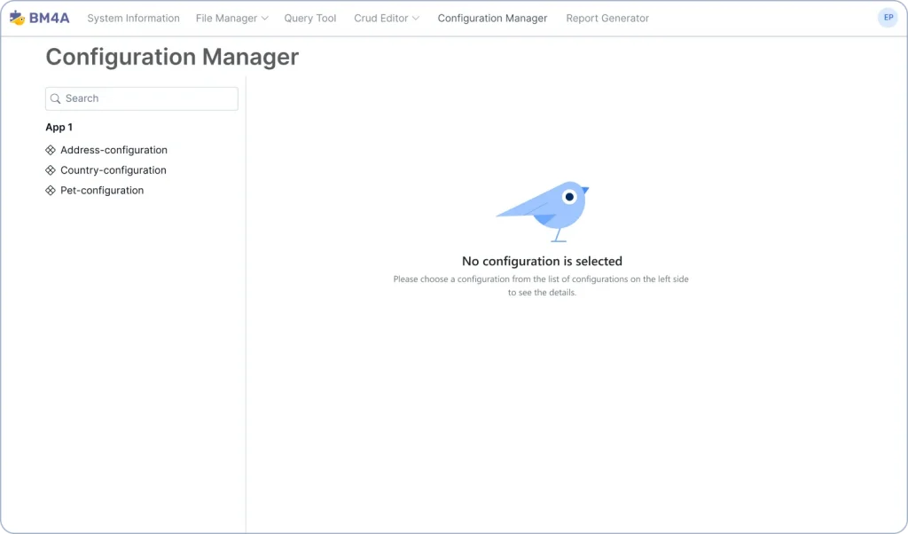The height and width of the screenshot is (534, 908).
Task: Click the Country-configuration diamond icon
Action: click(51, 170)
